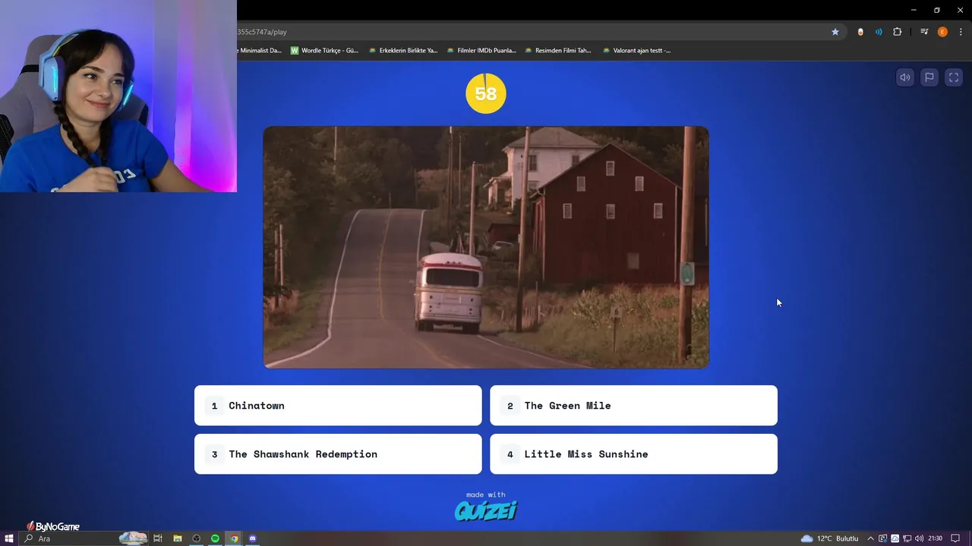Click the movie still image of the bus
This screenshot has width=972, height=546.
(x=486, y=247)
